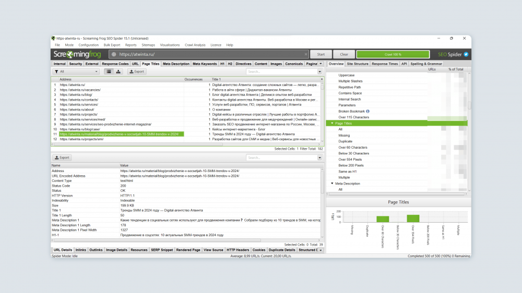This screenshot has width=522, height=293.
Task: Open the Inlinks tab
Action: (x=80, y=250)
